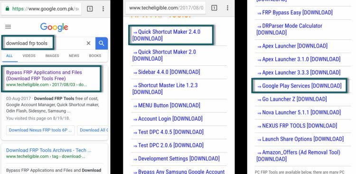Viewport: 356px width, 174px height.
Task: Download Sidebar 4.4.0
Action: pyautogui.click(x=167, y=72)
